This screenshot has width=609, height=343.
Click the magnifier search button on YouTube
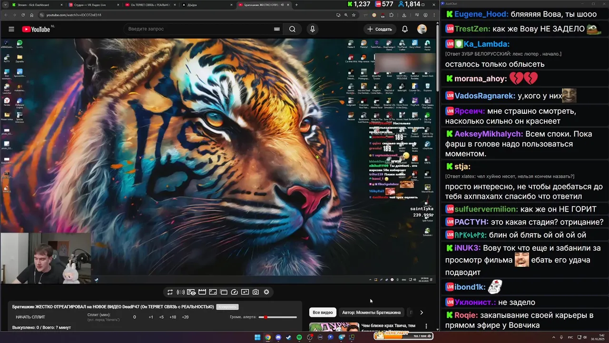292,29
